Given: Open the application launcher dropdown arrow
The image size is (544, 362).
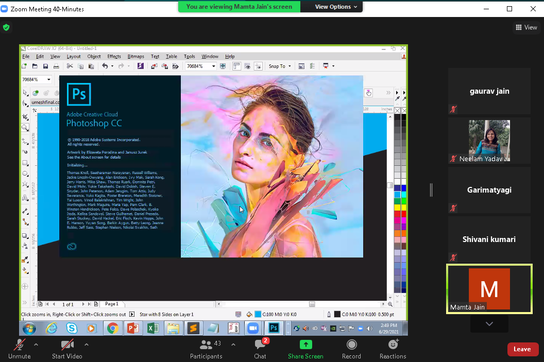Looking at the screenshot, I should [333, 66].
